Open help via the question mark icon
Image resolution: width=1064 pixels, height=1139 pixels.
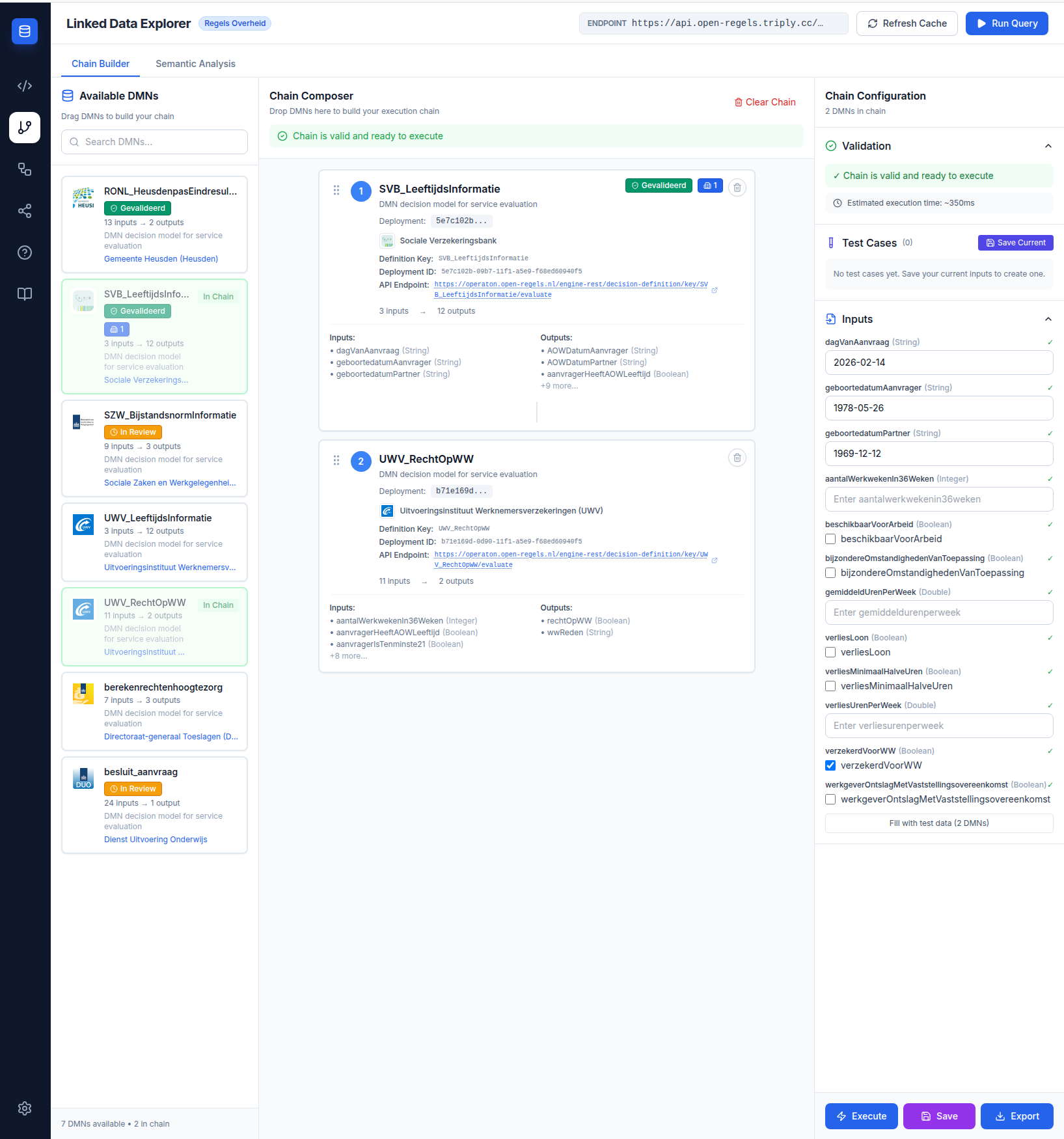pos(25,253)
